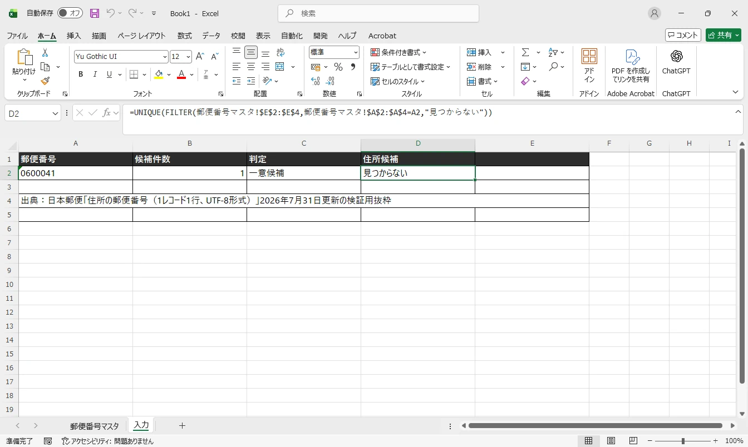Adjust the zoom slider
The height and width of the screenshot is (447, 748).
pyautogui.click(x=683, y=441)
